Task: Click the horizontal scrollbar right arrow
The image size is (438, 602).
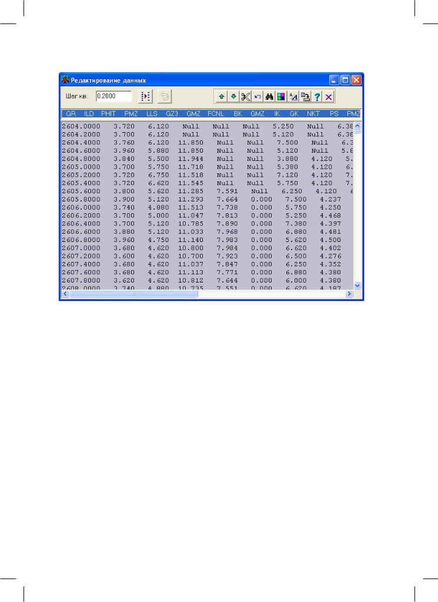Action: click(349, 294)
